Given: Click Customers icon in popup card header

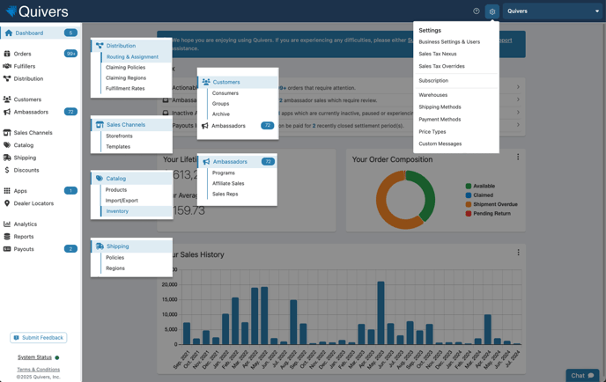Looking at the screenshot, I should pos(206,82).
